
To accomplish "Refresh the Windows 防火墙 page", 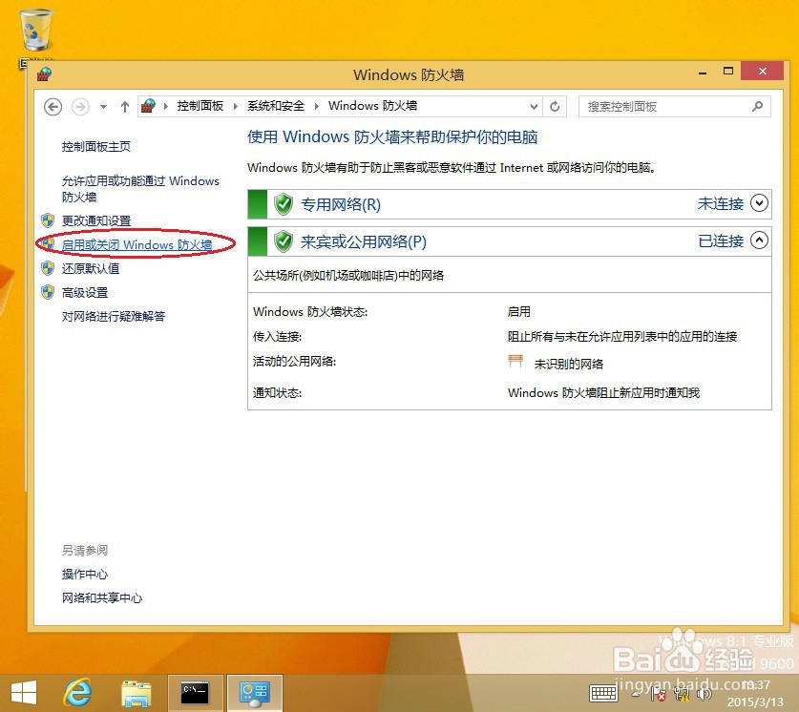I will point(555,107).
